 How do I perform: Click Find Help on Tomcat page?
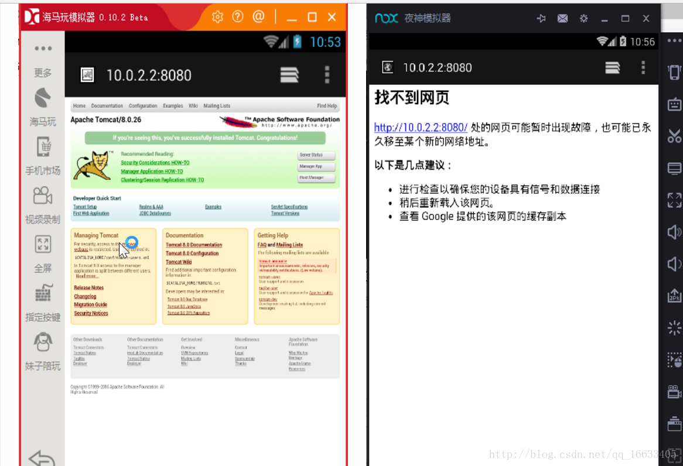327,106
